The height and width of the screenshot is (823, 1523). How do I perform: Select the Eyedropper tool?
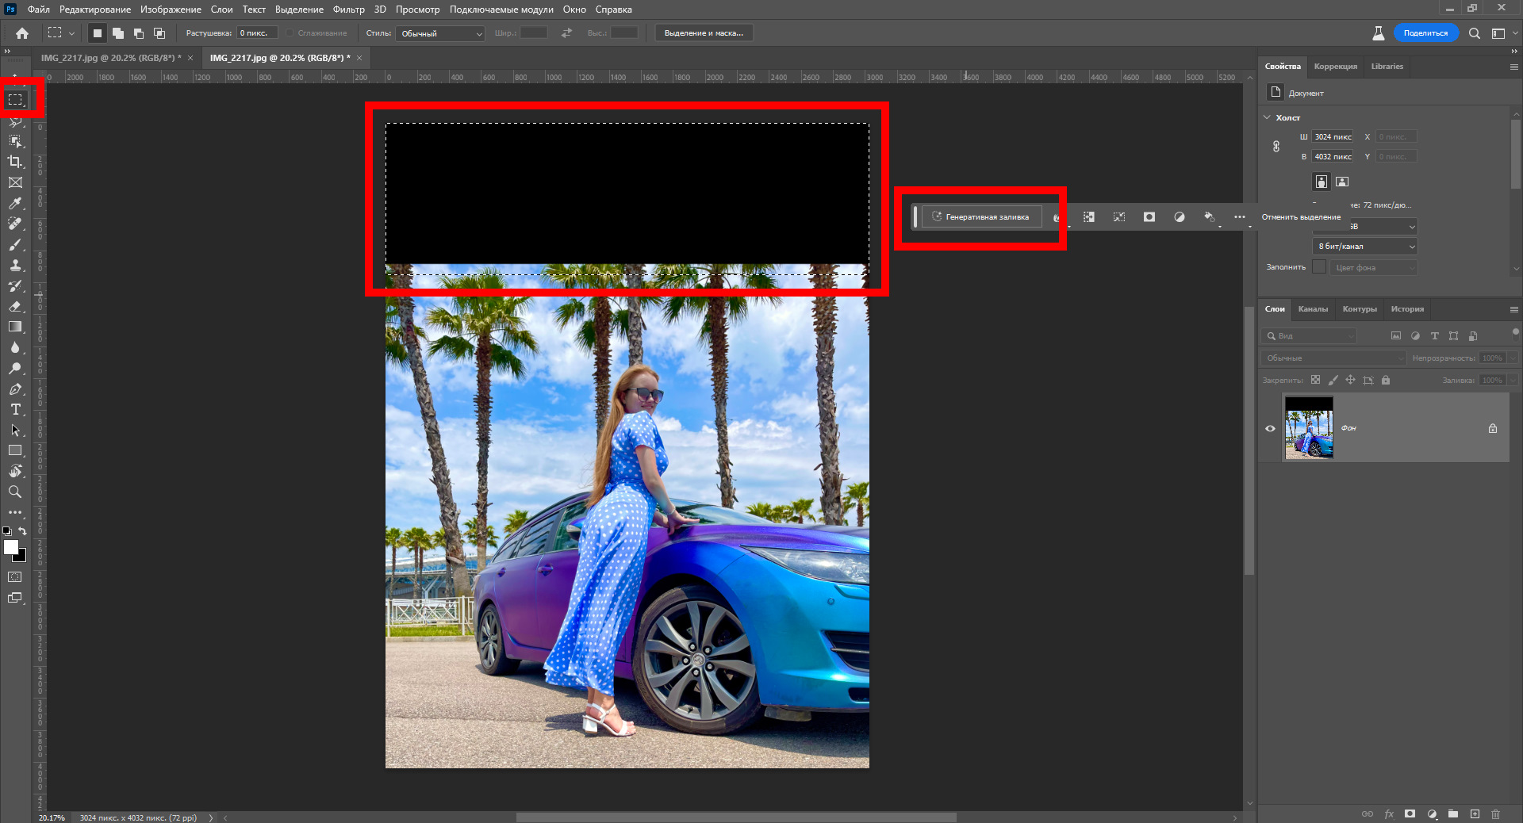[x=15, y=204]
